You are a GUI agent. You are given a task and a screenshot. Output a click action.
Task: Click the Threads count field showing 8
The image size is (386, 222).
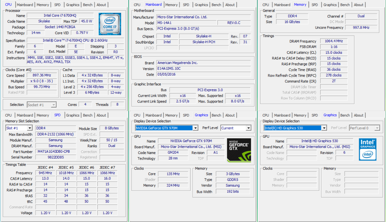pos(117,104)
